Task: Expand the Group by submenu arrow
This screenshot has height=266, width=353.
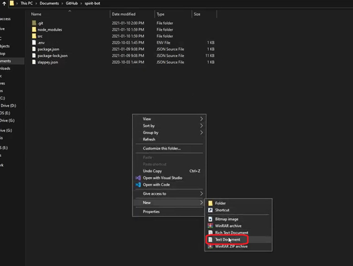Action: tap(201, 132)
